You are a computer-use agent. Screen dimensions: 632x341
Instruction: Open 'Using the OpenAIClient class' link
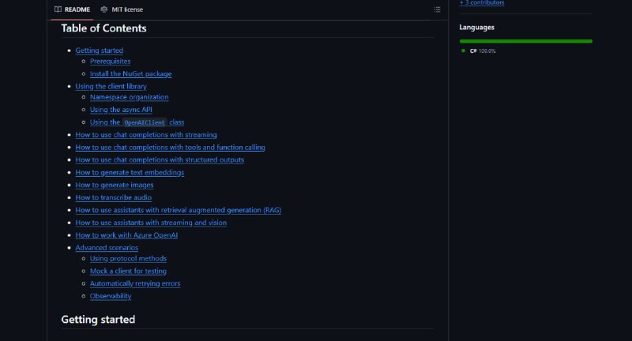coord(137,122)
